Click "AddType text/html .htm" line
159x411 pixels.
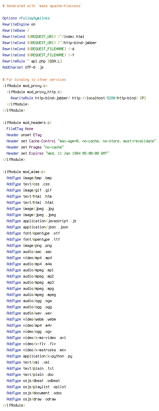[x=29, y=196]
